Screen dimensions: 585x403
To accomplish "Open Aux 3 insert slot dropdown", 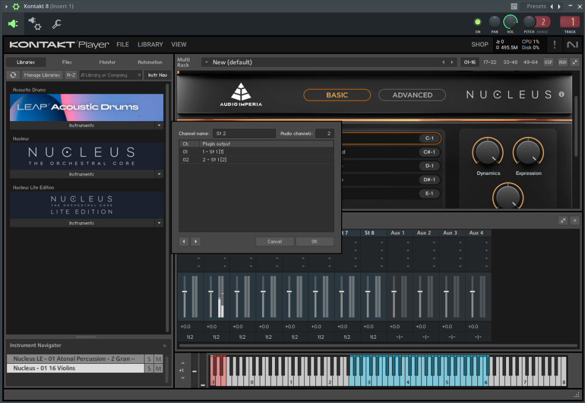I will pos(460,243).
